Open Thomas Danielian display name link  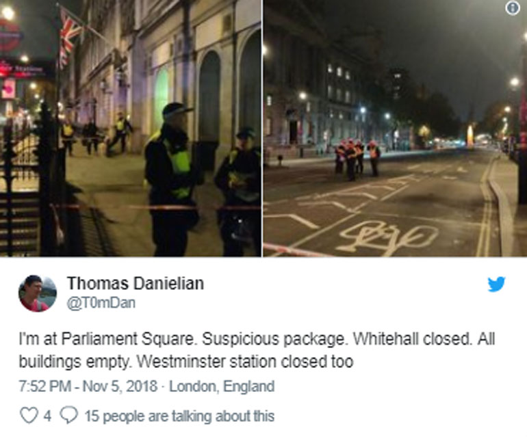pyautogui.click(x=136, y=283)
